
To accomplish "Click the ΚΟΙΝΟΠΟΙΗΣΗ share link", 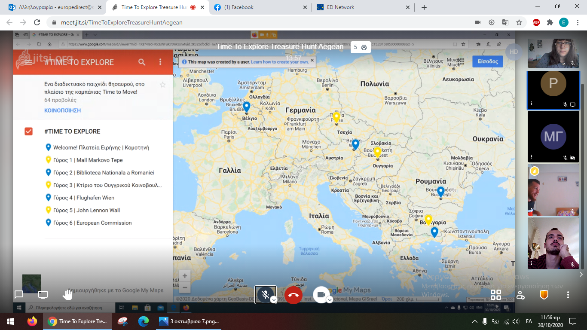I will point(62,110).
